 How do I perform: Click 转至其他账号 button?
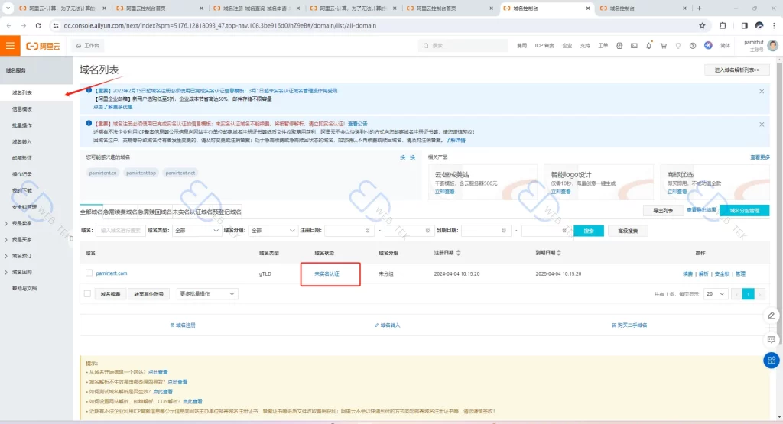point(149,294)
